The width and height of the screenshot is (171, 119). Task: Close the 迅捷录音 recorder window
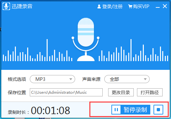click(x=165, y=6)
